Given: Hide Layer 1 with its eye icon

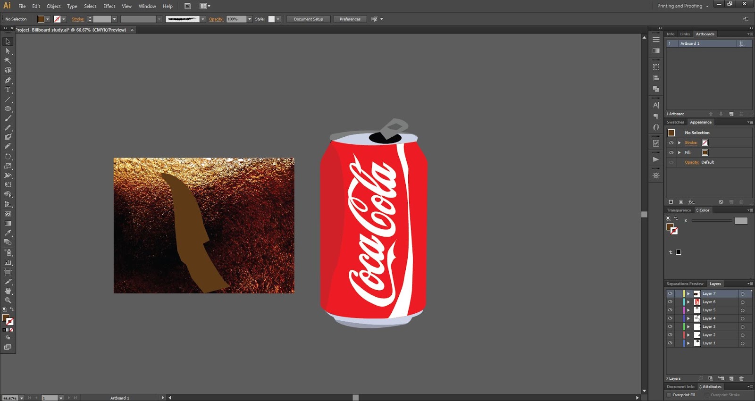Looking at the screenshot, I should [670, 343].
